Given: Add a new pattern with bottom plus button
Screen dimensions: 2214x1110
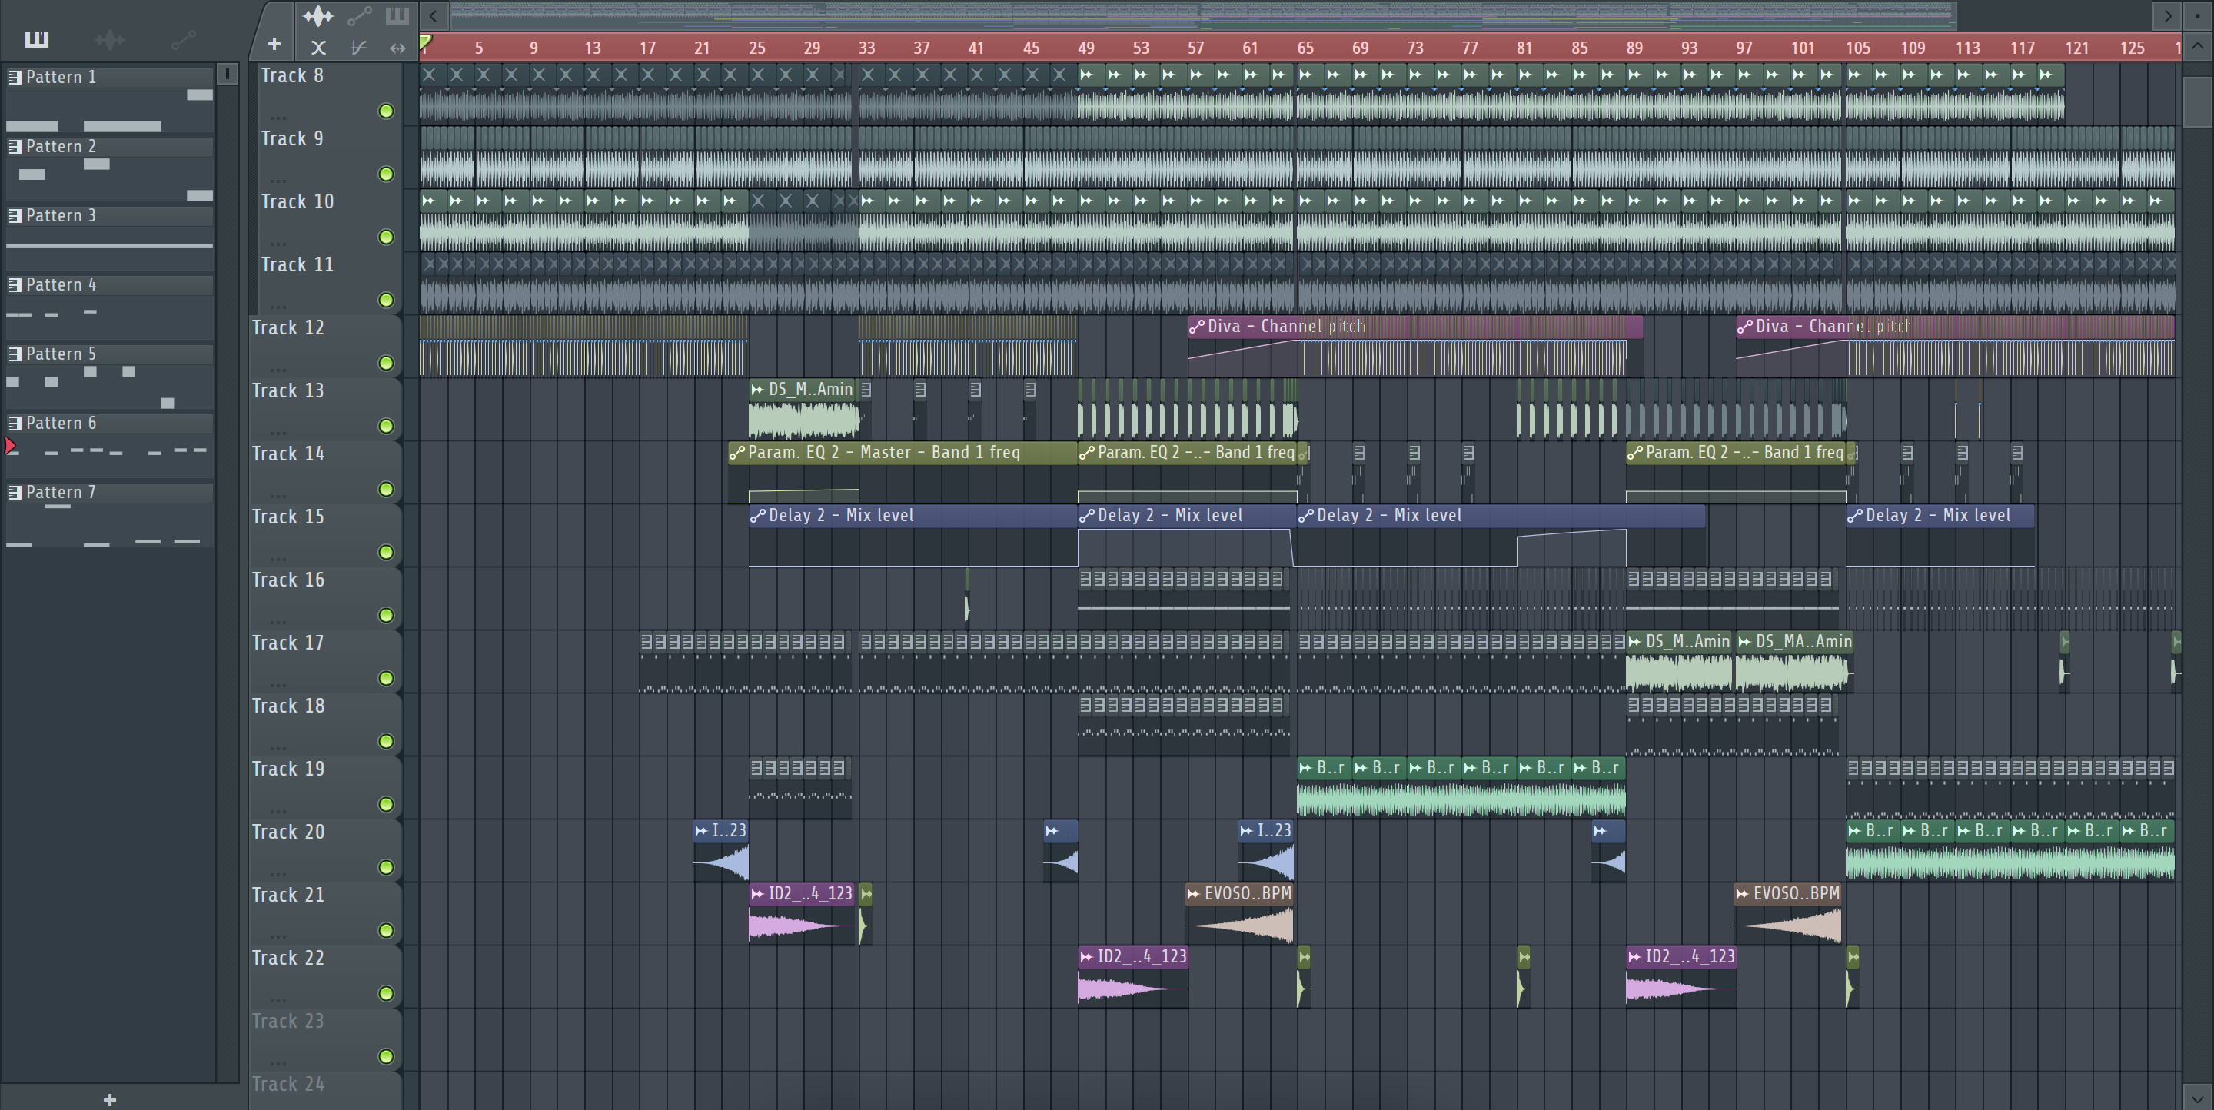Looking at the screenshot, I should pos(109,1098).
